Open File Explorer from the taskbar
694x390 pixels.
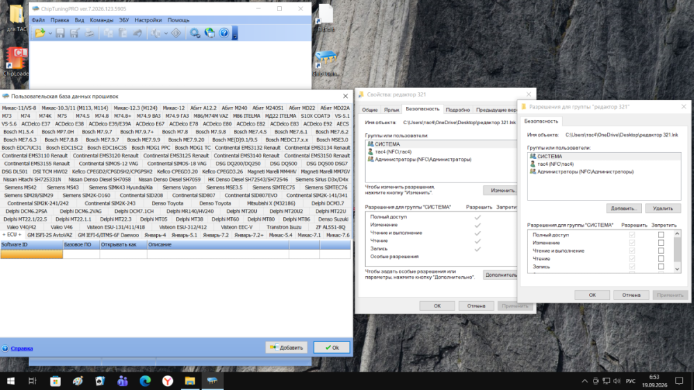[x=190, y=381]
